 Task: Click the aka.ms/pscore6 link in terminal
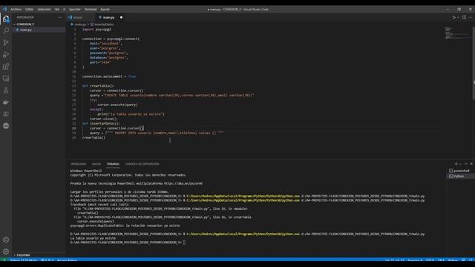pos(183,183)
